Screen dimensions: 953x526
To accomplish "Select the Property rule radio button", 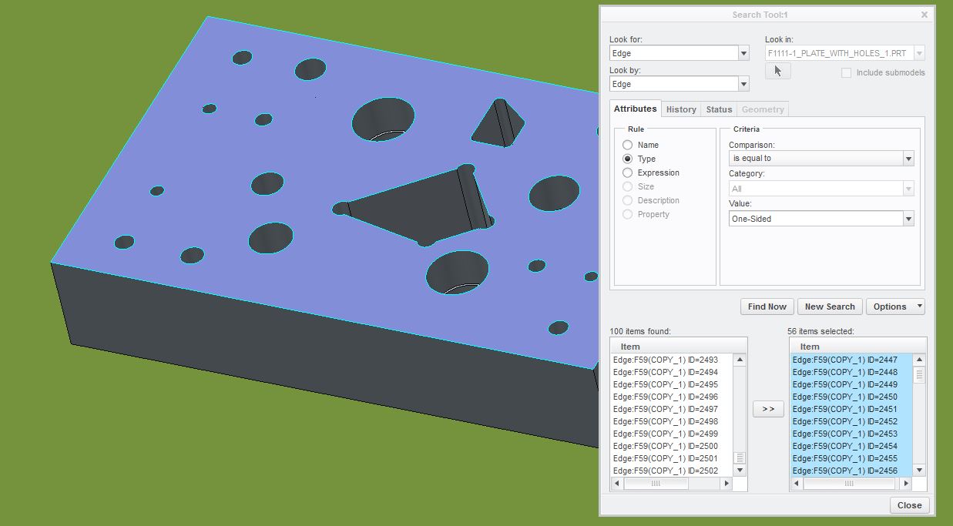I will [628, 214].
